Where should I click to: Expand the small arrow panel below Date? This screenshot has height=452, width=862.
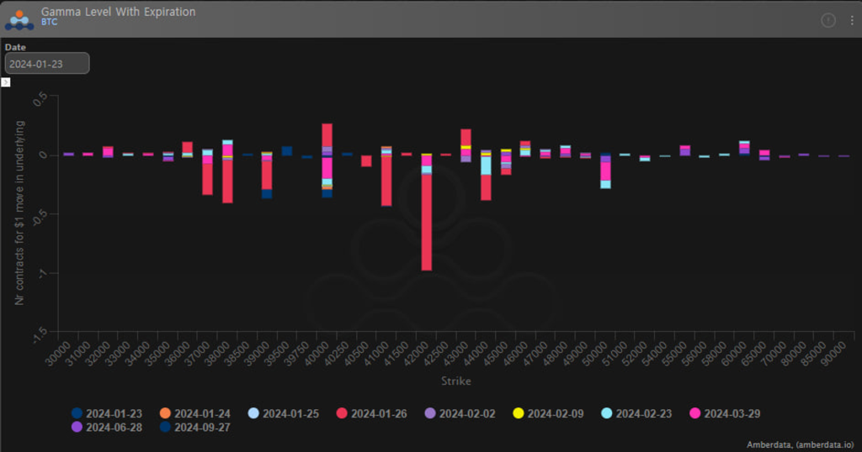point(5,82)
